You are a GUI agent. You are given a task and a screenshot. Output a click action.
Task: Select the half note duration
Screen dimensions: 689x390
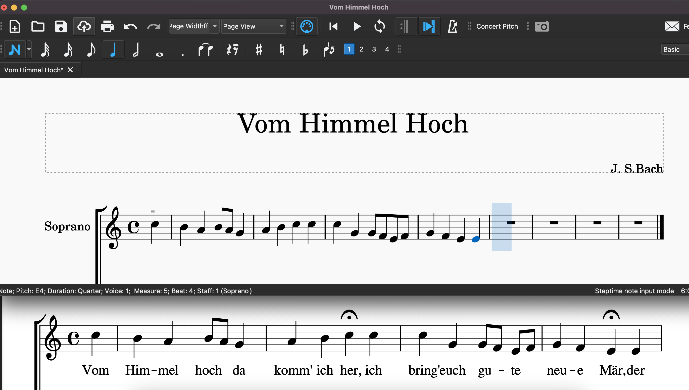click(136, 50)
